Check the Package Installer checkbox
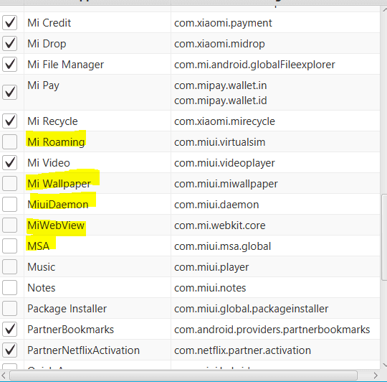Screen dimensions: 387x382 click(9, 308)
